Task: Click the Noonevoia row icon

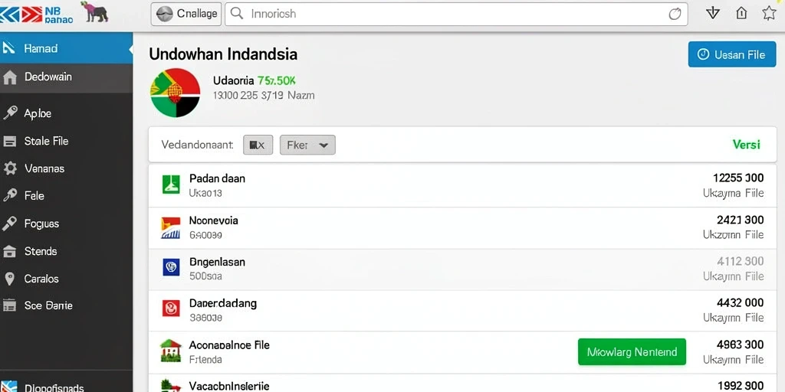Action: 171,227
